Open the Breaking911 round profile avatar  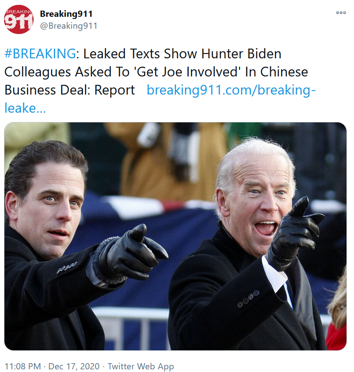click(19, 19)
